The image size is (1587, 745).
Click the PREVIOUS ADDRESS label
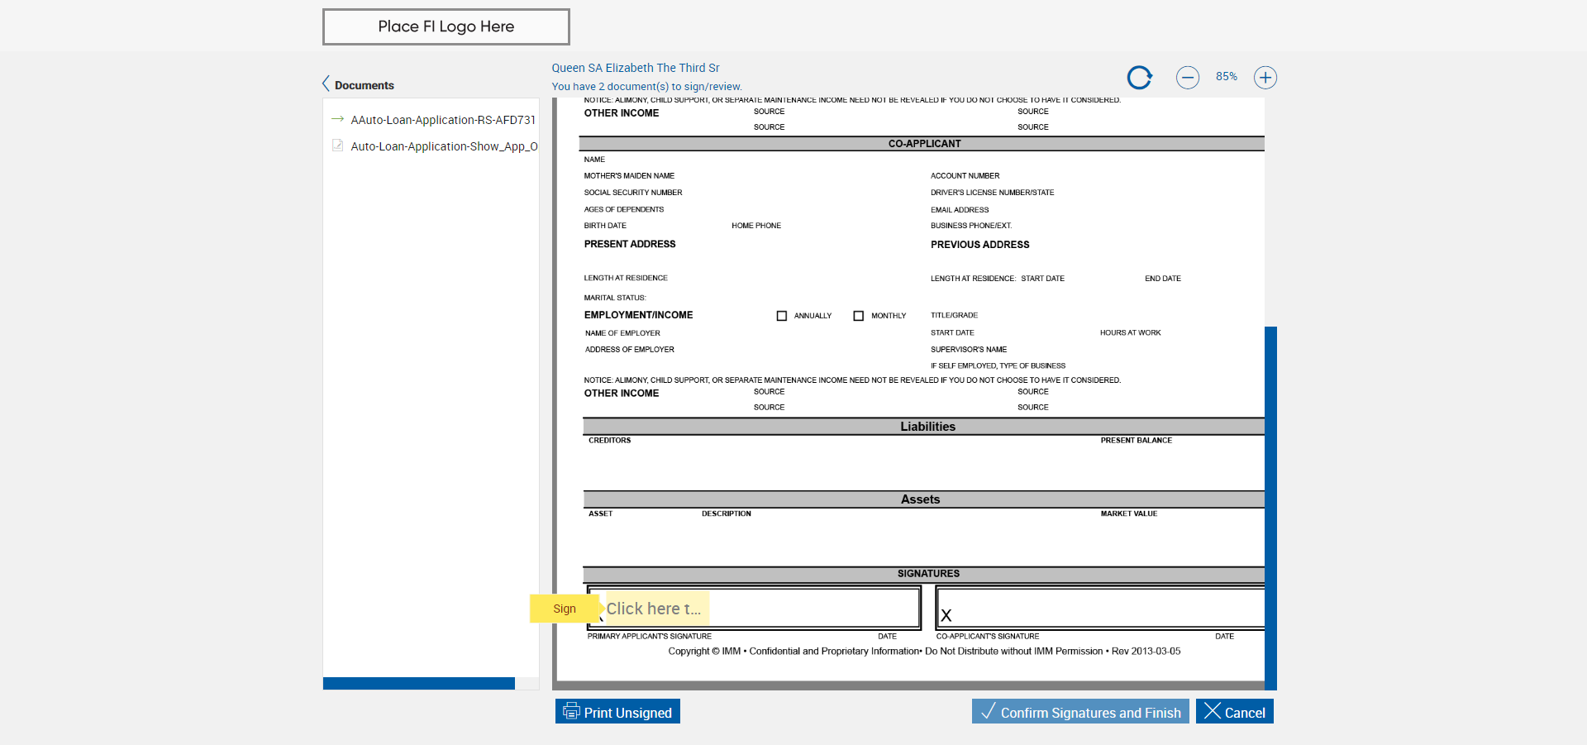(980, 245)
